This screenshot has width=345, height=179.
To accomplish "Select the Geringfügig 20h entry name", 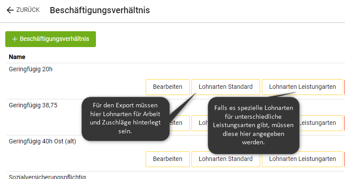I will coord(31,69).
